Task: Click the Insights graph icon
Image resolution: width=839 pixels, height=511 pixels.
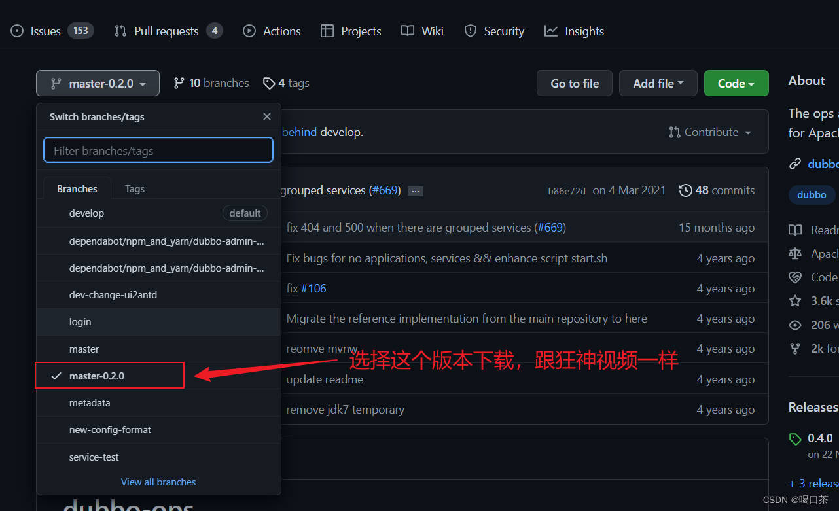Action: 551,31
